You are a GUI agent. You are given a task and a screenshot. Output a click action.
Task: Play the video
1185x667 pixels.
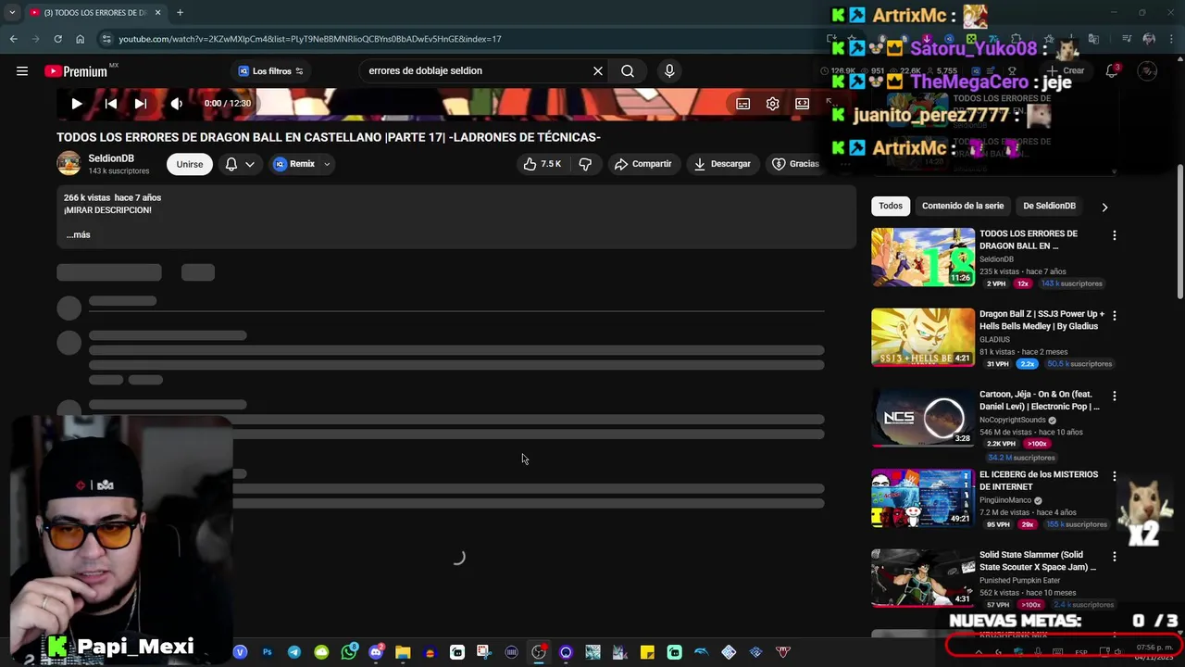(77, 104)
